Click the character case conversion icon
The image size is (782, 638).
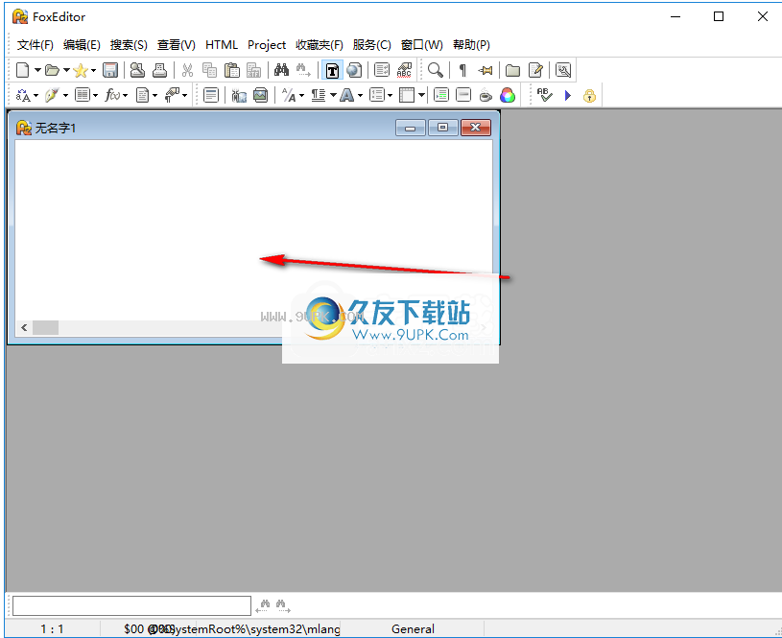tap(23, 95)
